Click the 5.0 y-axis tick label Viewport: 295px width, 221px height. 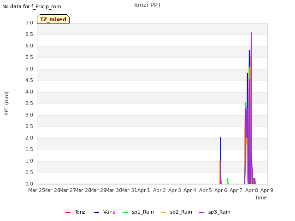[29, 69]
